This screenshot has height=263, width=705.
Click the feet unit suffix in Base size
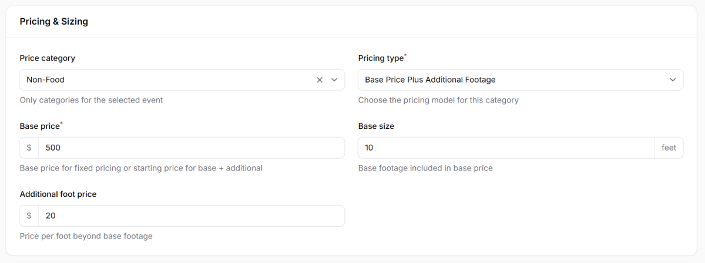tap(669, 148)
